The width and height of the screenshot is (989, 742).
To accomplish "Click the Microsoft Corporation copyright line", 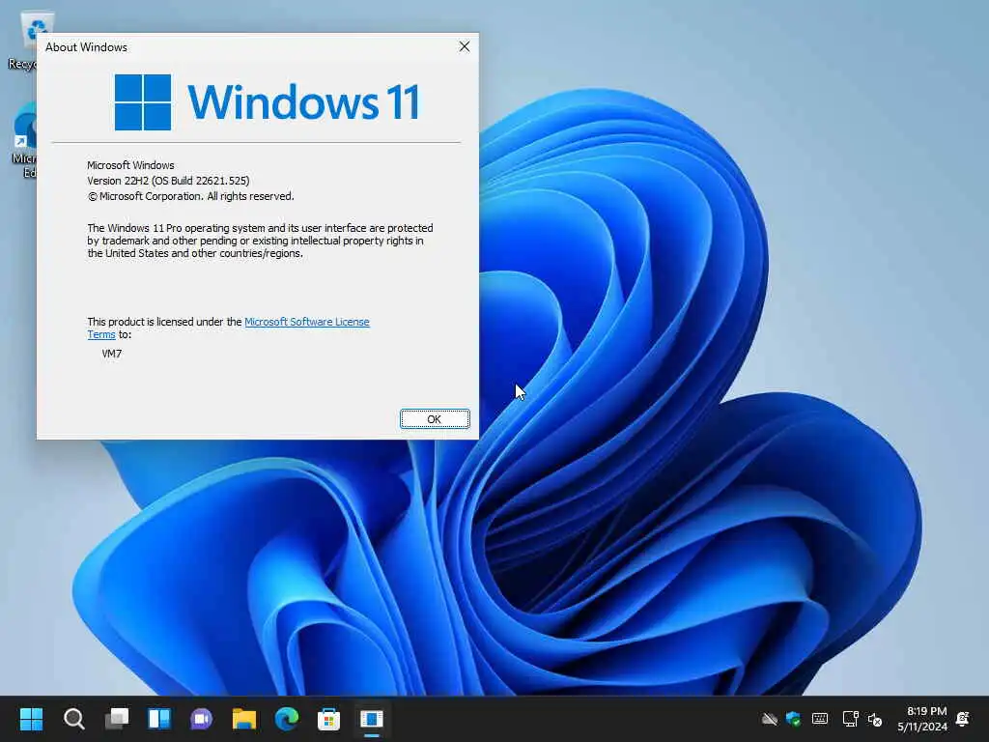I will click(x=190, y=196).
